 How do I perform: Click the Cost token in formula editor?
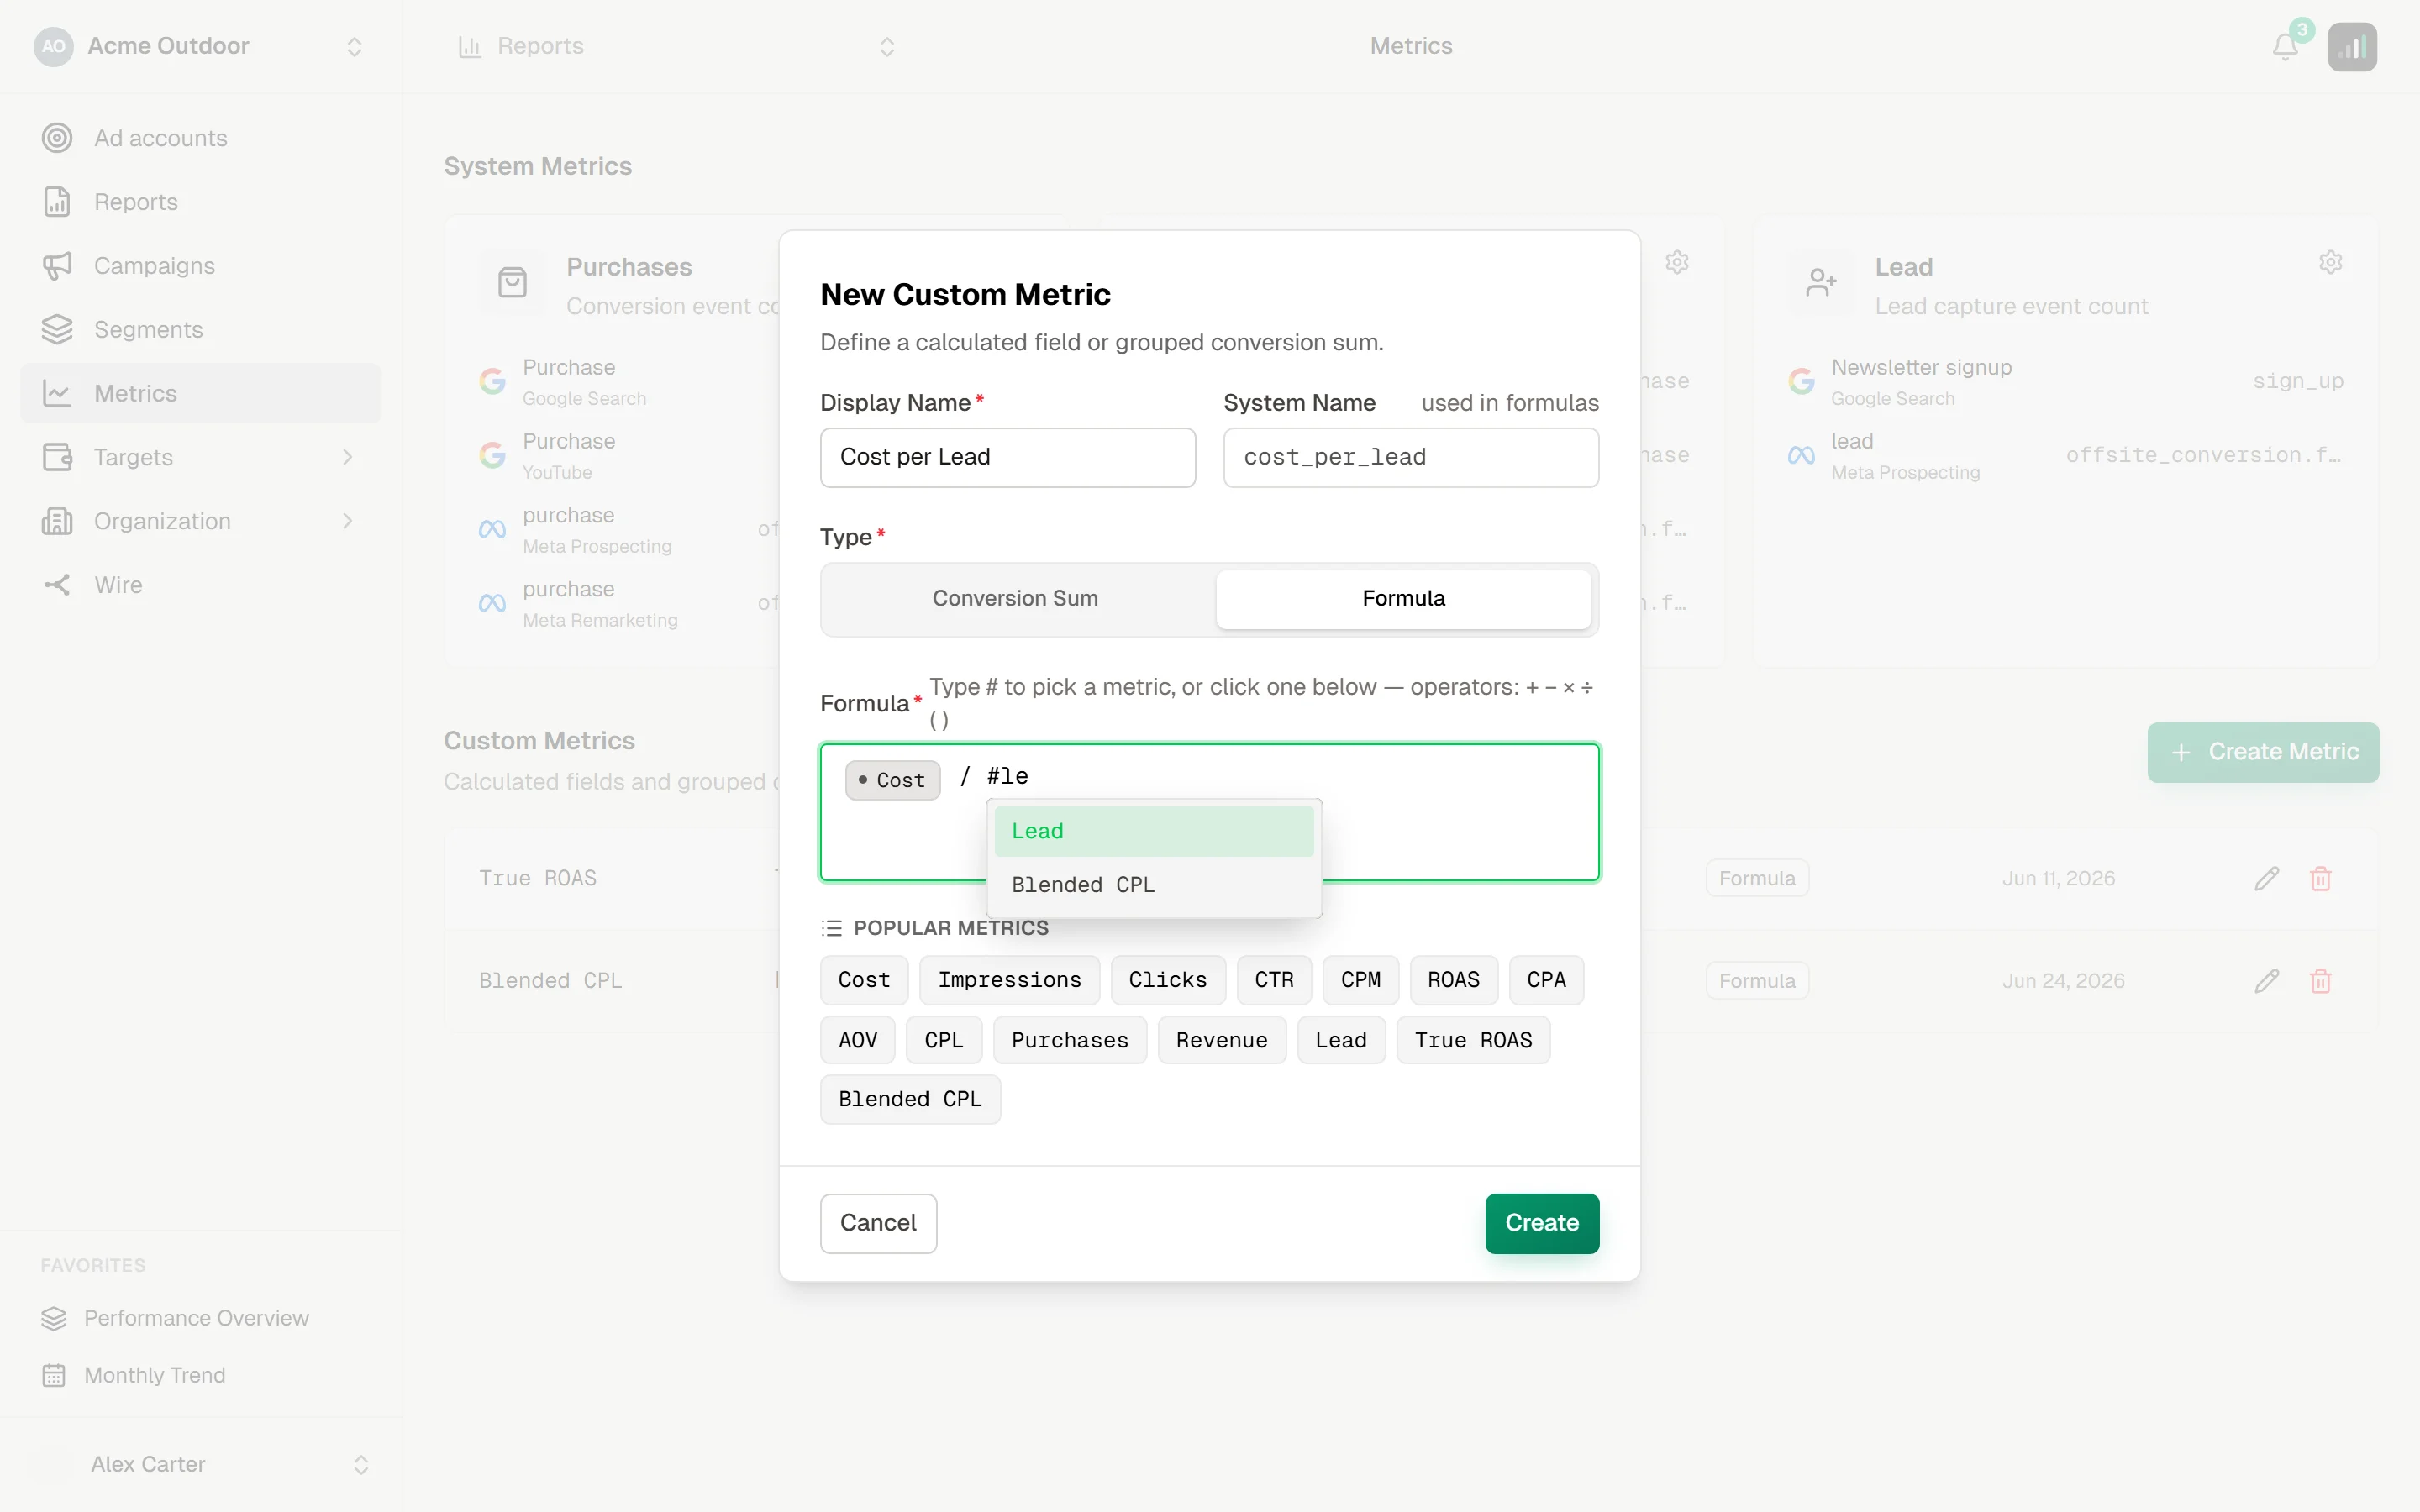(892, 780)
